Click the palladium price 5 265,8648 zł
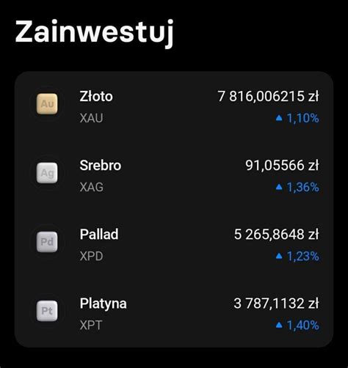Viewport: 348px width, 368px height. [x=277, y=235]
